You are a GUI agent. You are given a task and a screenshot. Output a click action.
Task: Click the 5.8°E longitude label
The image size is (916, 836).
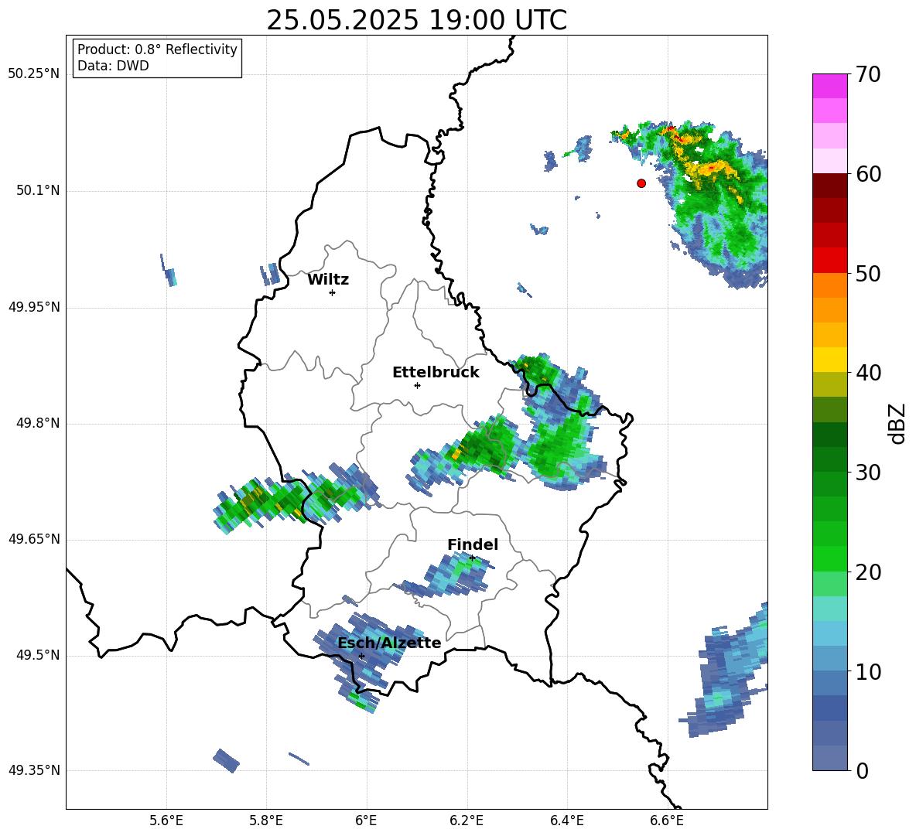tap(266, 821)
